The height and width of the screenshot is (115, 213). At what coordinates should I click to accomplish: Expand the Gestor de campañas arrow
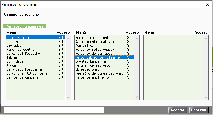click(x=63, y=77)
